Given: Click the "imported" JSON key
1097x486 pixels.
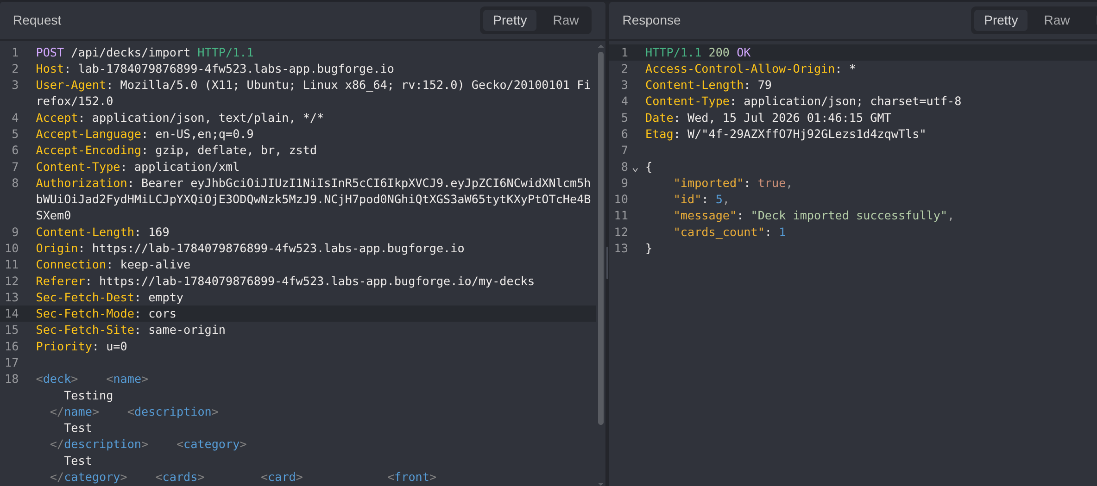Looking at the screenshot, I should click(708, 183).
